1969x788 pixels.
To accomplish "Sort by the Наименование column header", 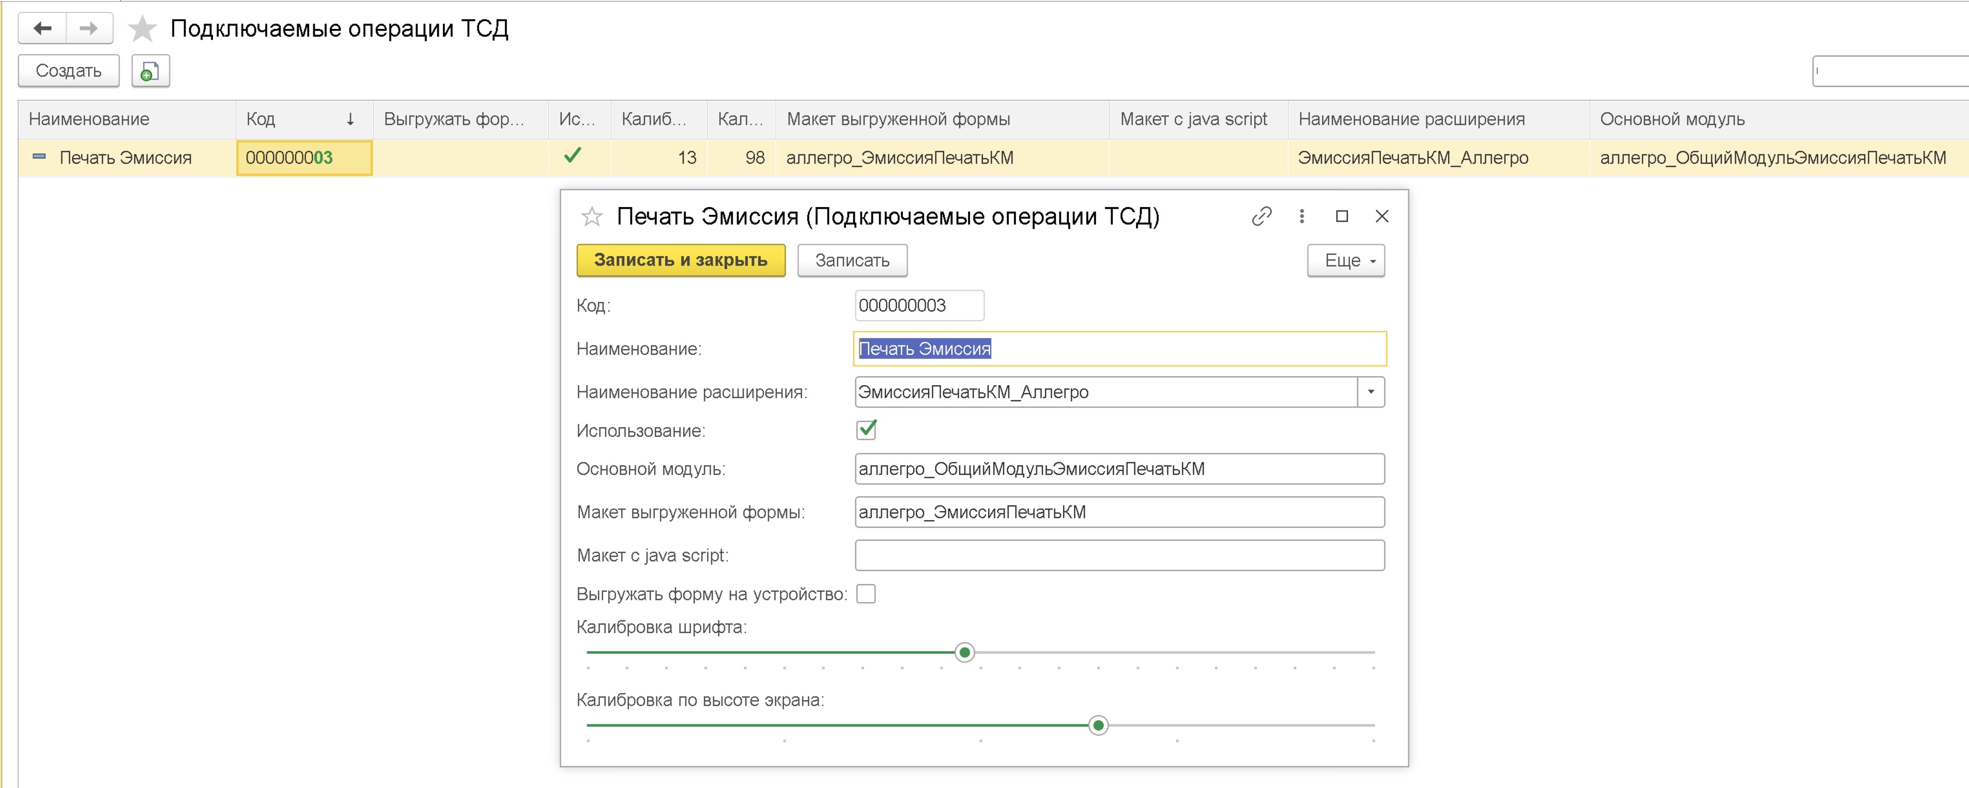I will tap(127, 119).
